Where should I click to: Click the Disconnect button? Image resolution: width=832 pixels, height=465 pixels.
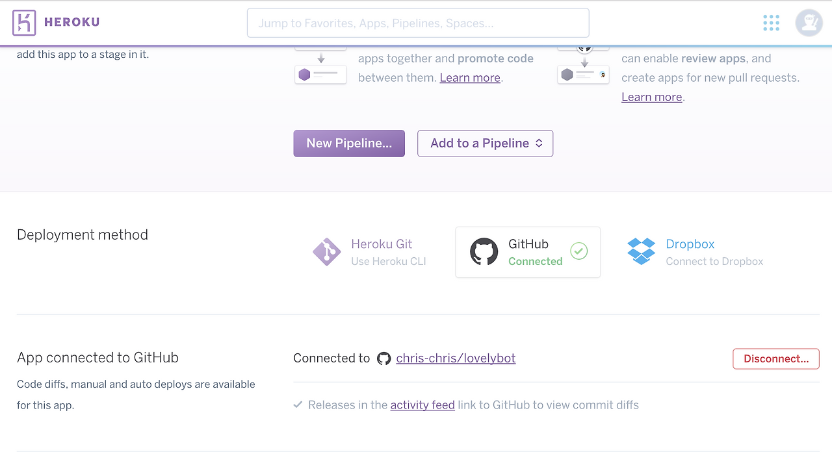776,358
